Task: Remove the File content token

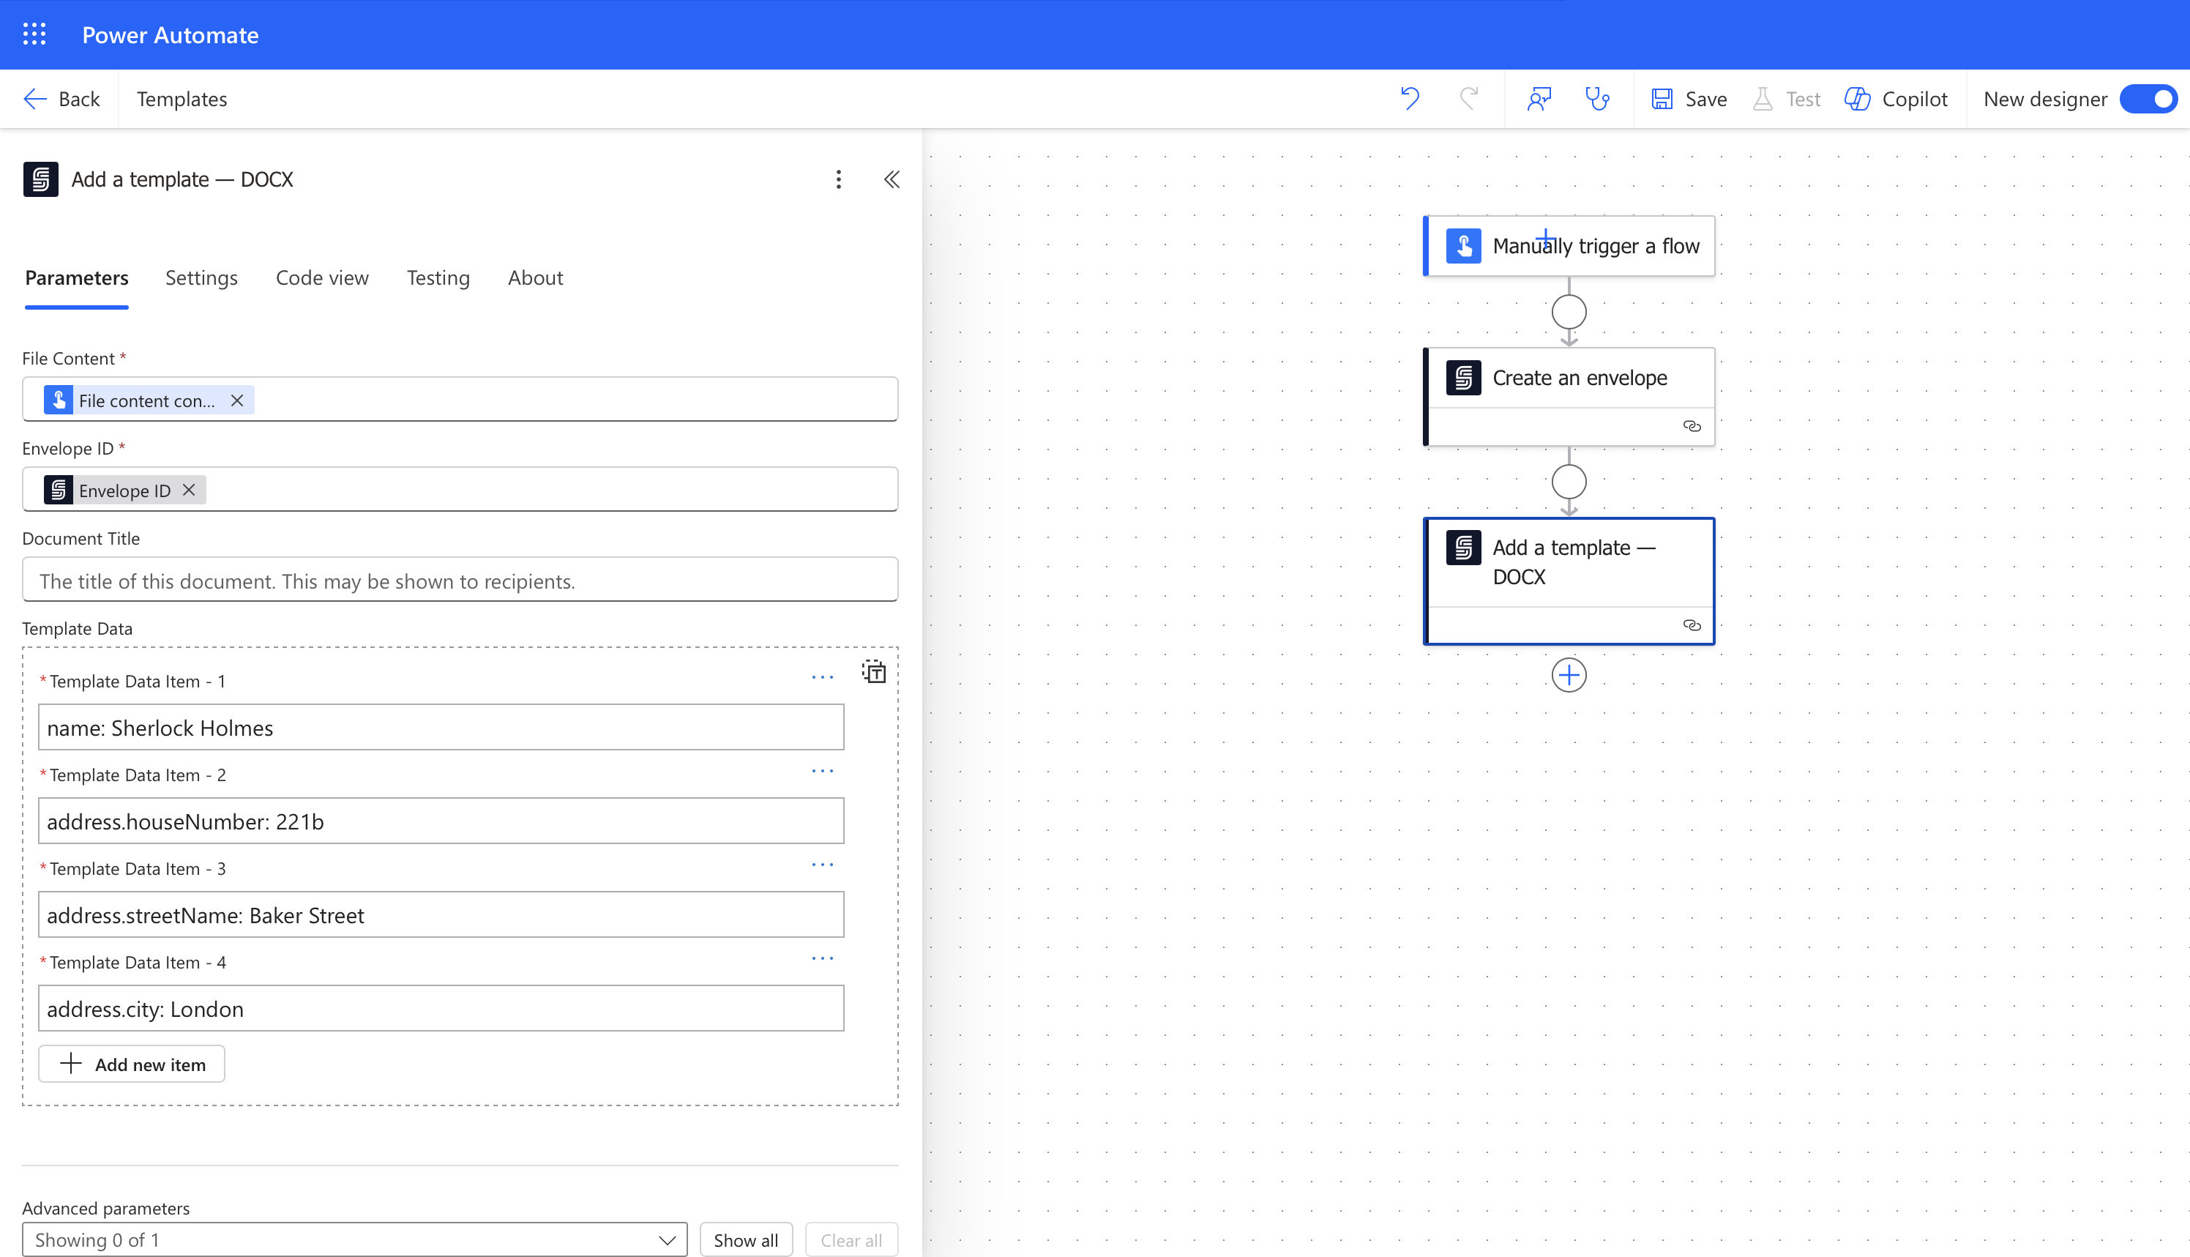Action: click(237, 400)
